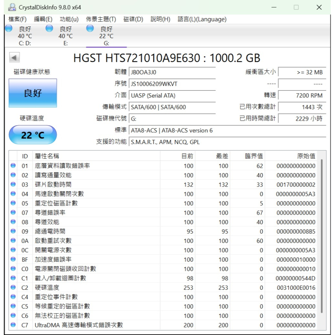
Task: Click status dot for attribute C7 row
Action: pos(13,325)
